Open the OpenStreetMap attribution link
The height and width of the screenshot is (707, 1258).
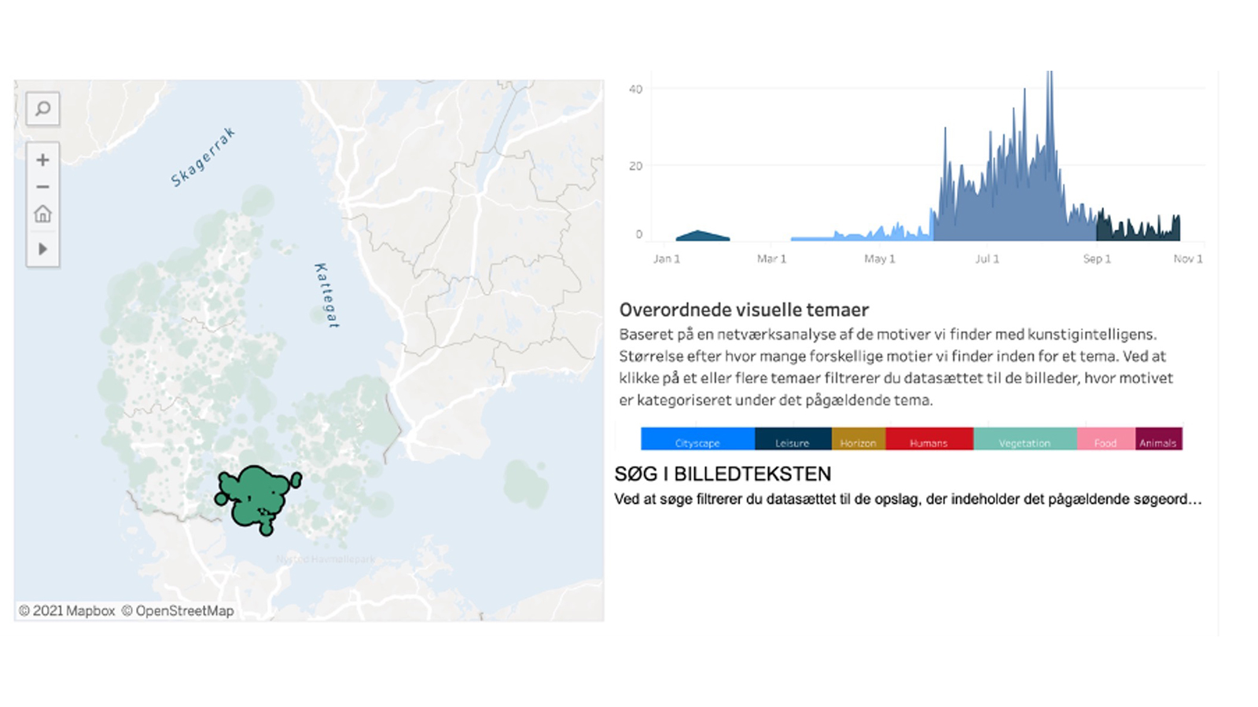pos(178,610)
